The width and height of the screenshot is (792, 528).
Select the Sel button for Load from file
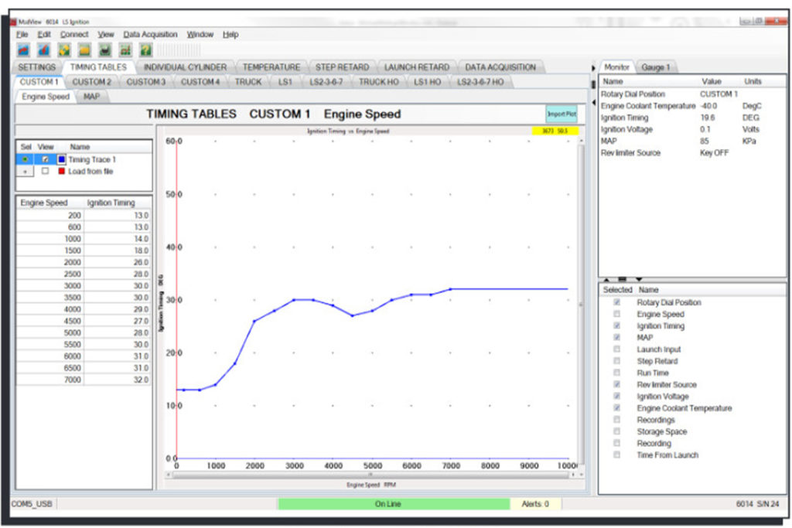pos(25,172)
